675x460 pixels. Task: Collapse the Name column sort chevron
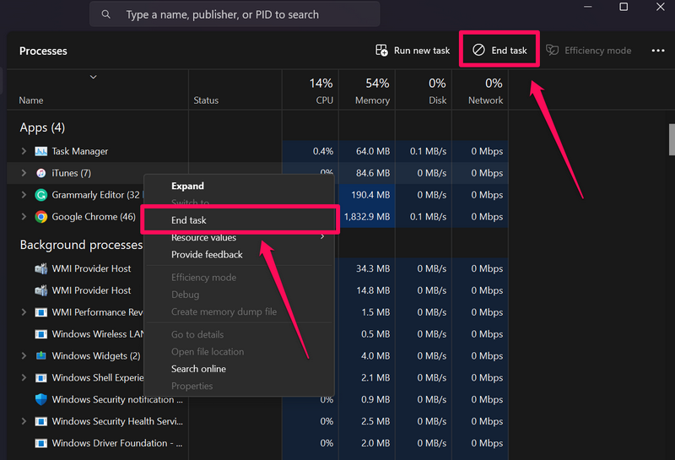93,77
